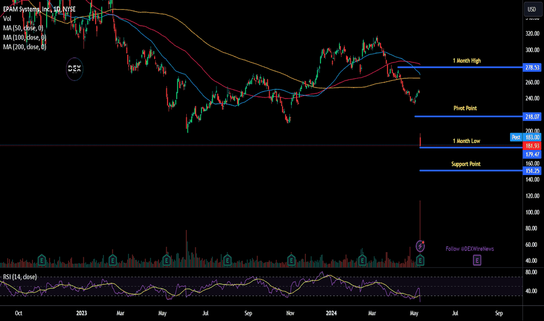Click the Oct label on time axis
The width and height of the screenshot is (544, 321).
(19, 313)
